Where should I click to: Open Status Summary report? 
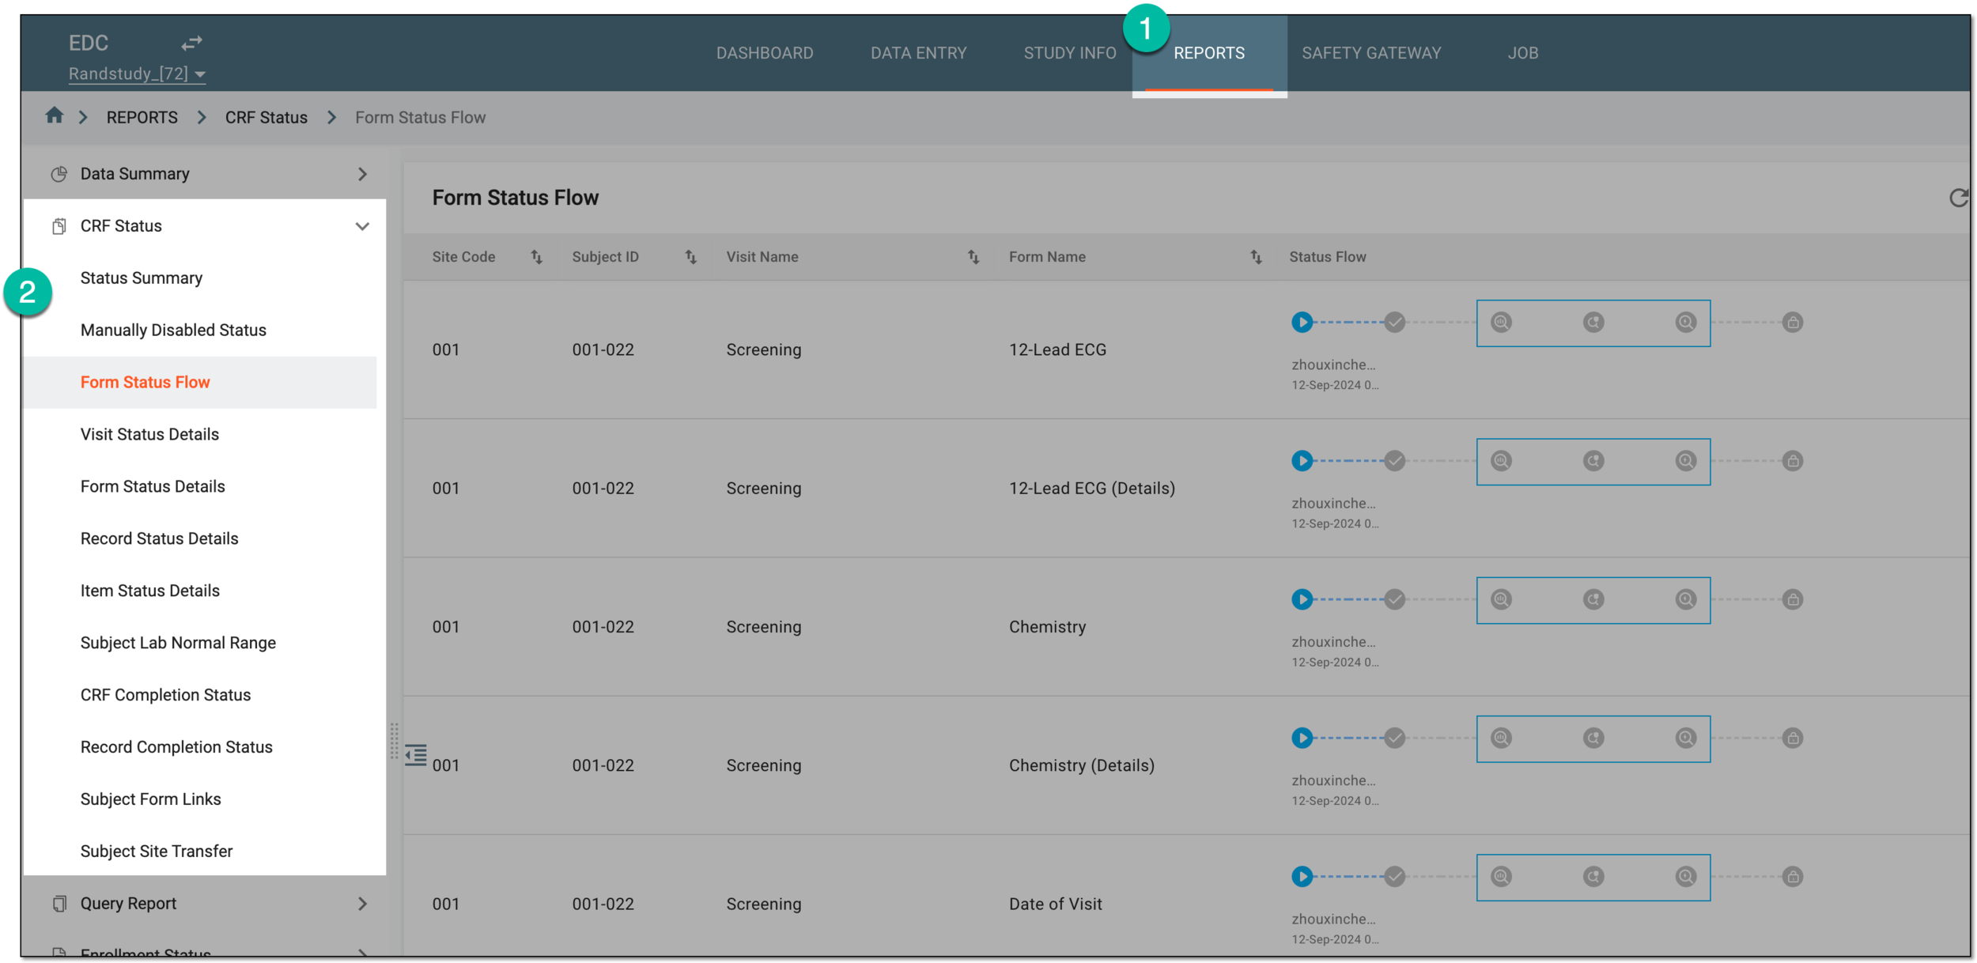(x=142, y=278)
